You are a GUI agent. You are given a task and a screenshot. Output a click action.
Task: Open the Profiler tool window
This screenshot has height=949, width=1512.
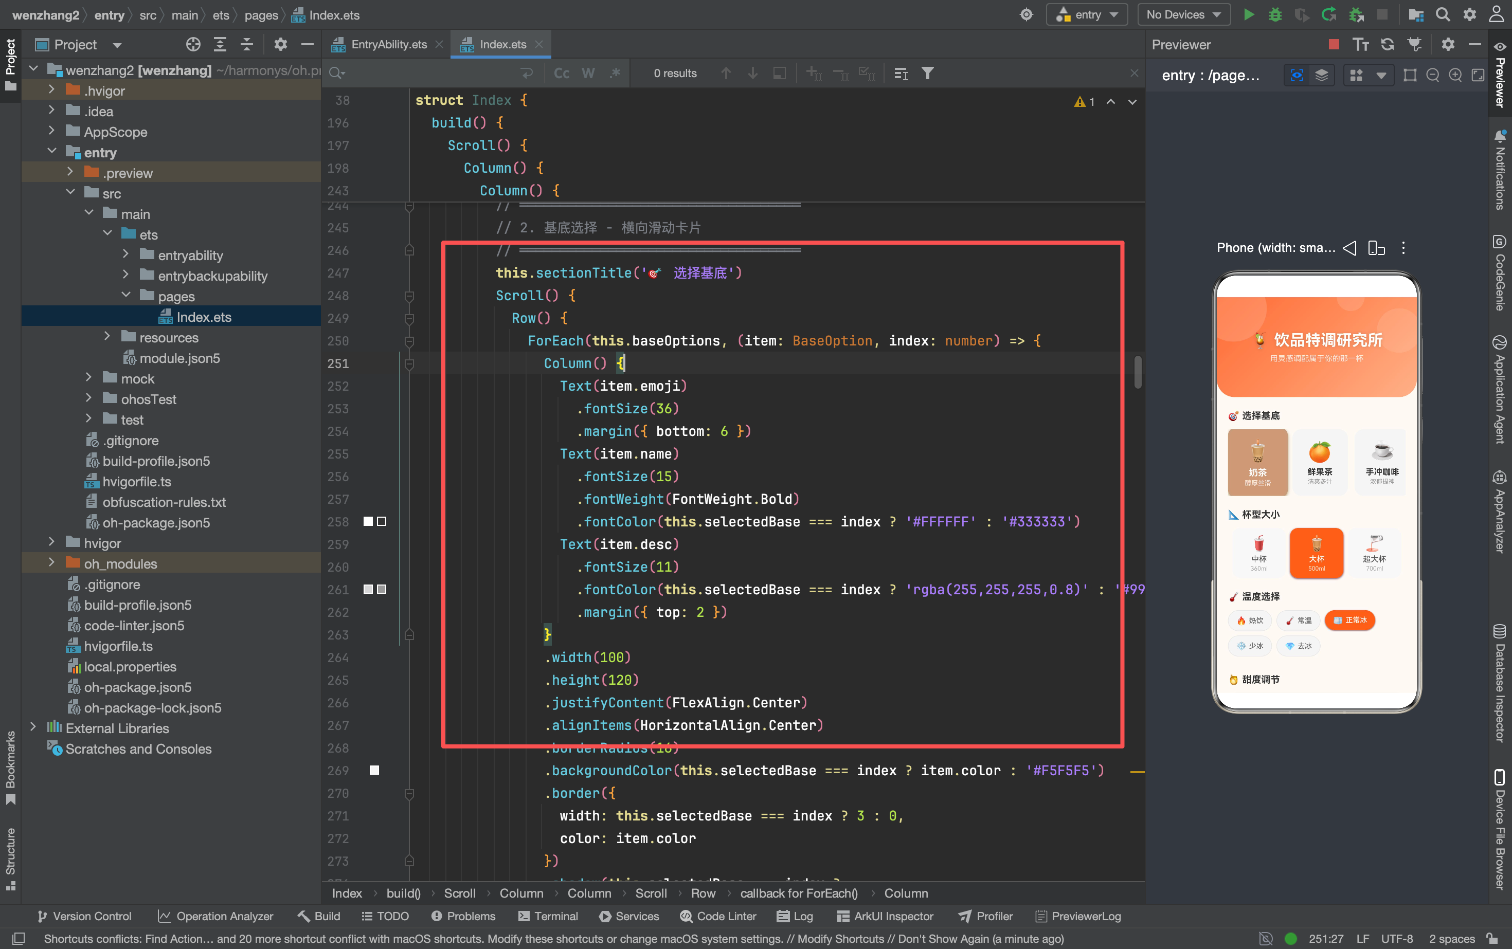click(985, 916)
